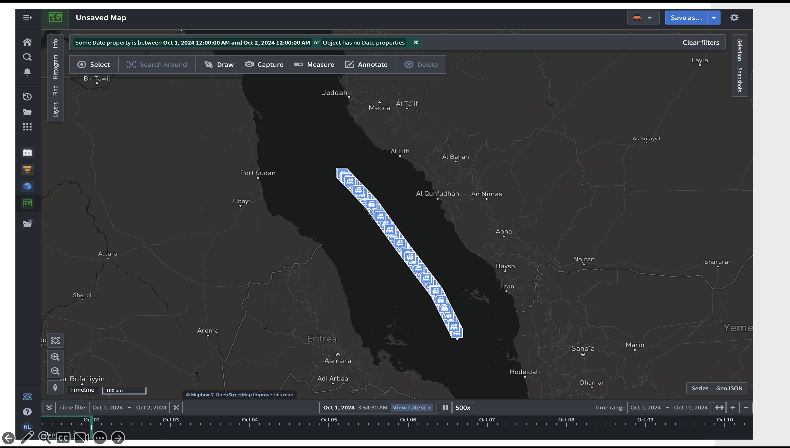Click Clear filters
790x448 pixels.
pos(701,43)
